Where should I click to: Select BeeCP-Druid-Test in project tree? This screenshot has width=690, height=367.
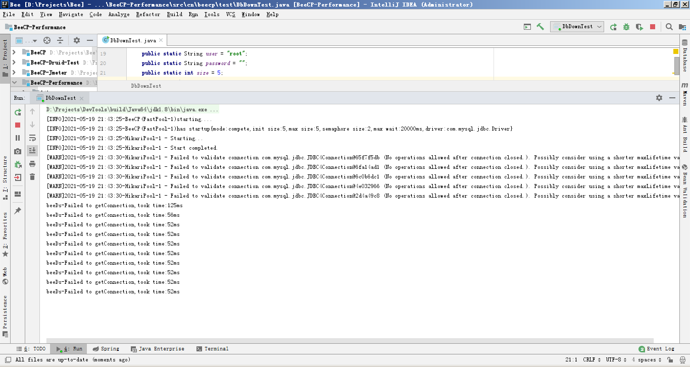point(55,63)
